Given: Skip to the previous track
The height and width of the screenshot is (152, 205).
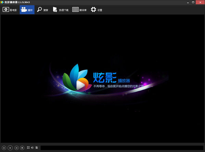Looking at the screenshot, I should click(x=4, y=148).
